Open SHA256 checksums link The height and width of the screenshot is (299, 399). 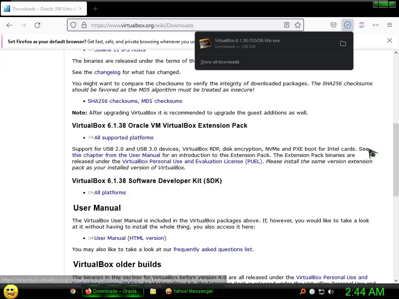[x=113, y=101]
